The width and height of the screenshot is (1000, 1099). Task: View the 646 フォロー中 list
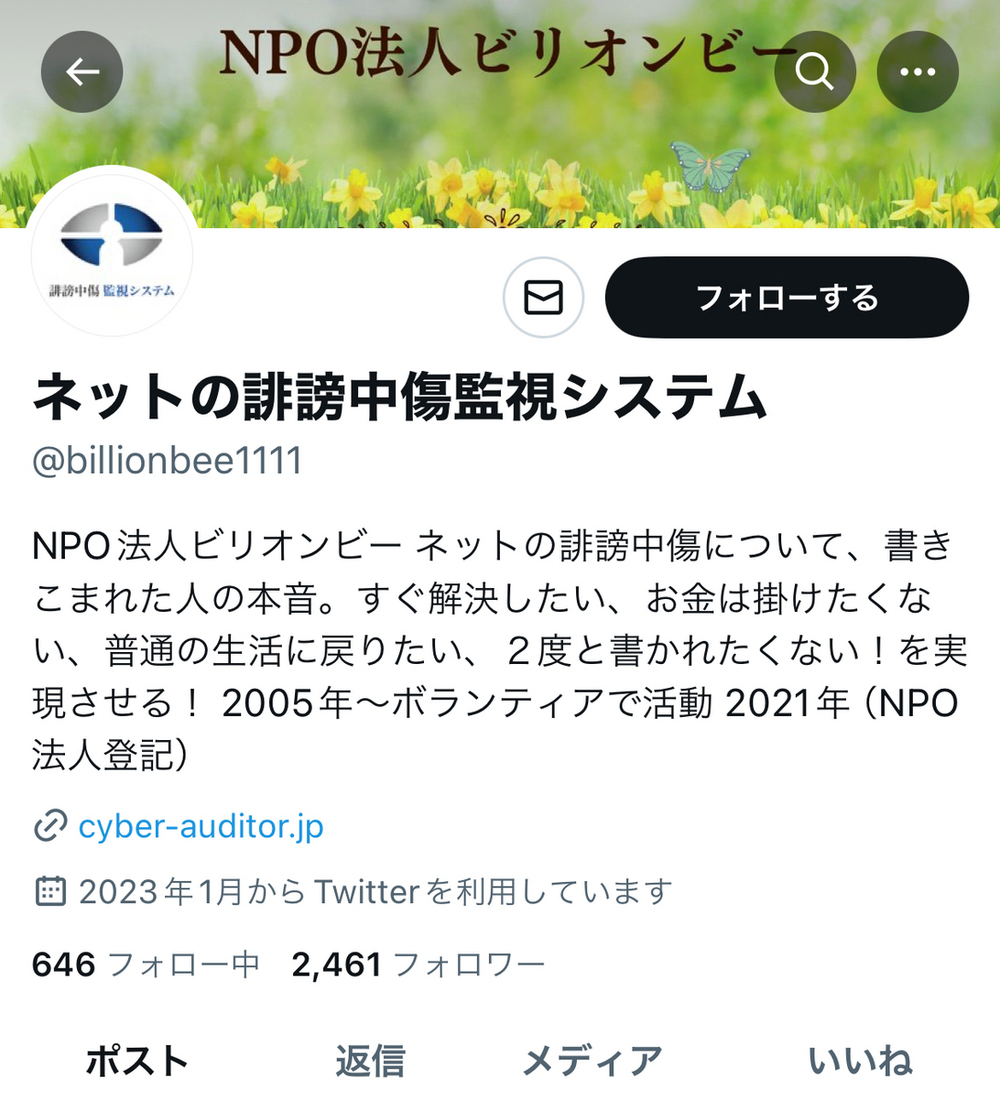click(146, 964)
